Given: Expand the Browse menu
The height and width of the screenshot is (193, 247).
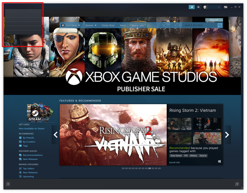Looking at the screenshot, I should point(91,25).
